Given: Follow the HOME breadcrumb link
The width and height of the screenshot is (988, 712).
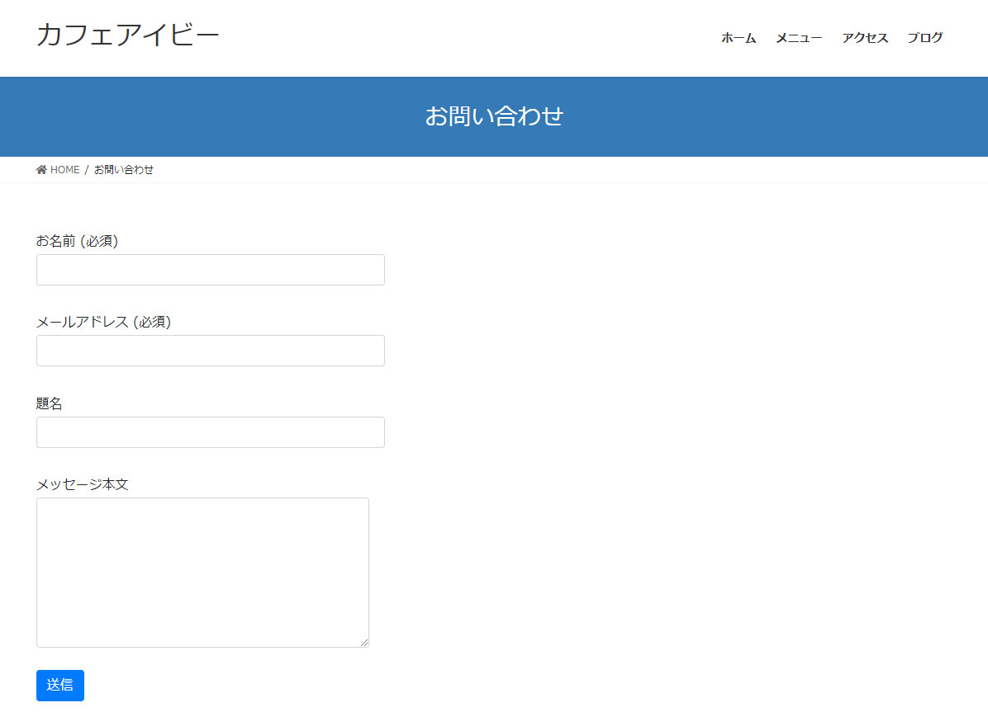Looking at the screenshot, I should 65,170.
